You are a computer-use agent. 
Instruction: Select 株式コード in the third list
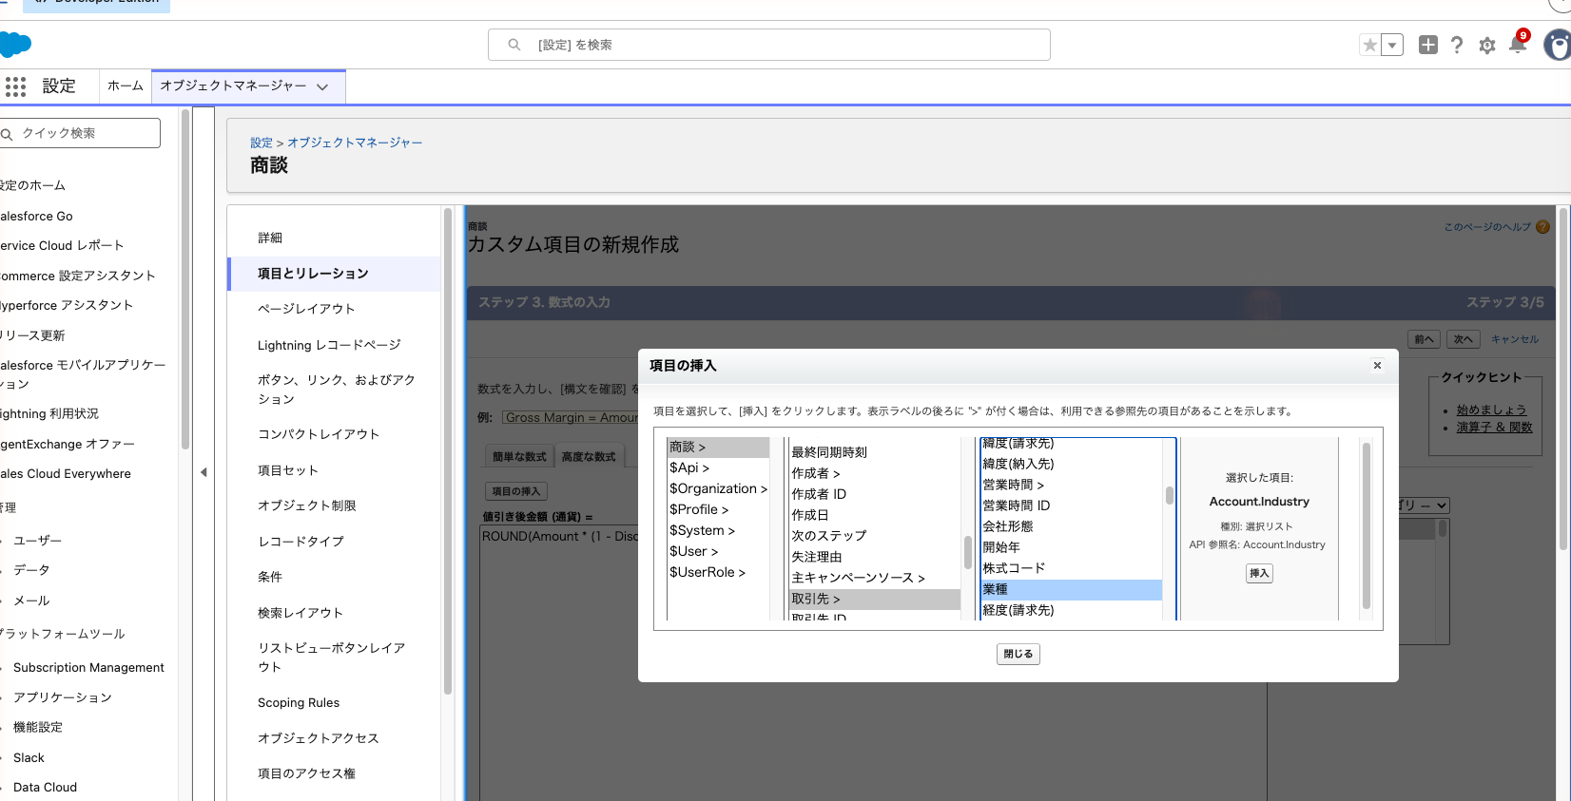point(1071,568)
